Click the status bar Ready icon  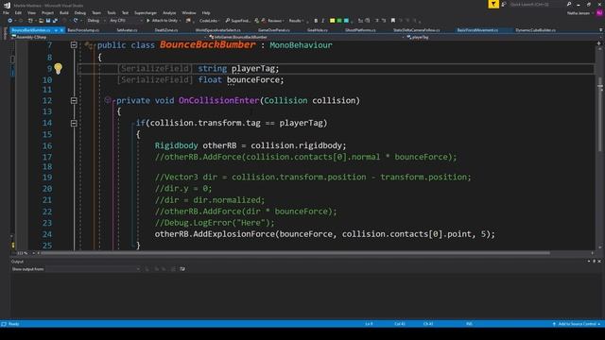click(4, 324)
